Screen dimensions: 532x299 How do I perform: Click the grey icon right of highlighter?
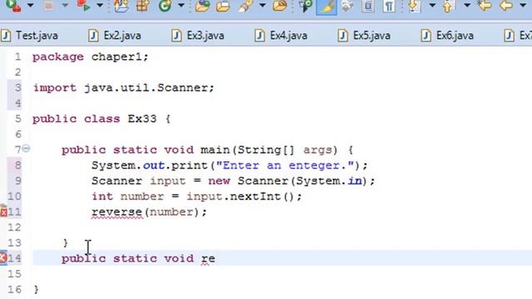(347, 6)
